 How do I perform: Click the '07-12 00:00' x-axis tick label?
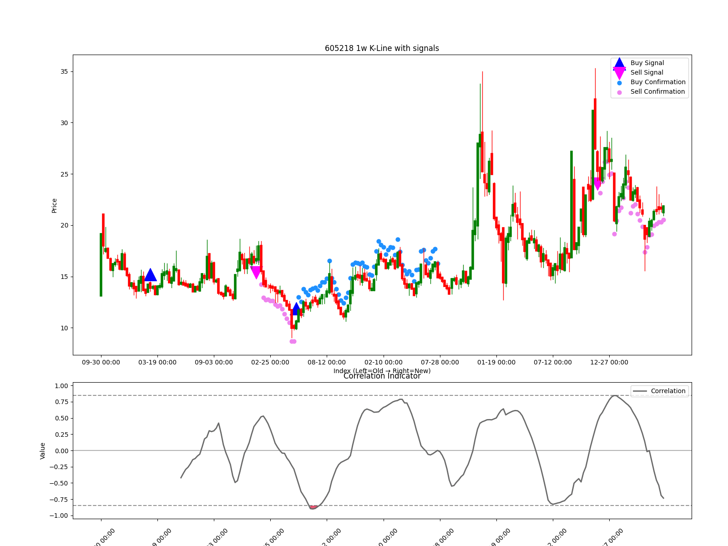coord(553,362)
